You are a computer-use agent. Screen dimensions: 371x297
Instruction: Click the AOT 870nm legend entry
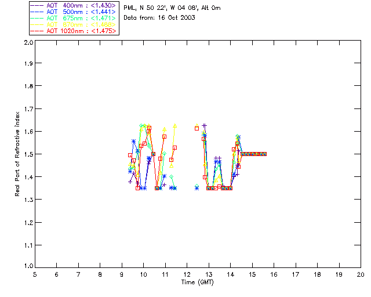point(74,24)
